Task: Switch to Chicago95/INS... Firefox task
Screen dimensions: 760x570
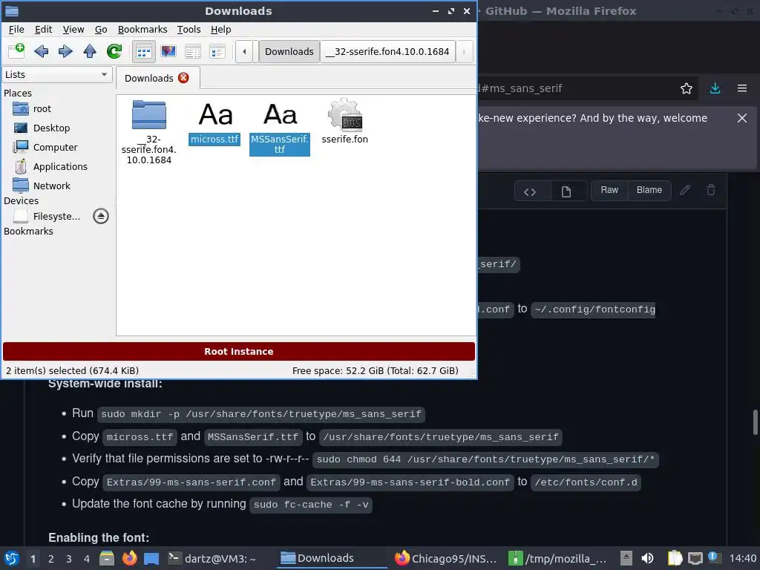Action: tap(446, 558)
